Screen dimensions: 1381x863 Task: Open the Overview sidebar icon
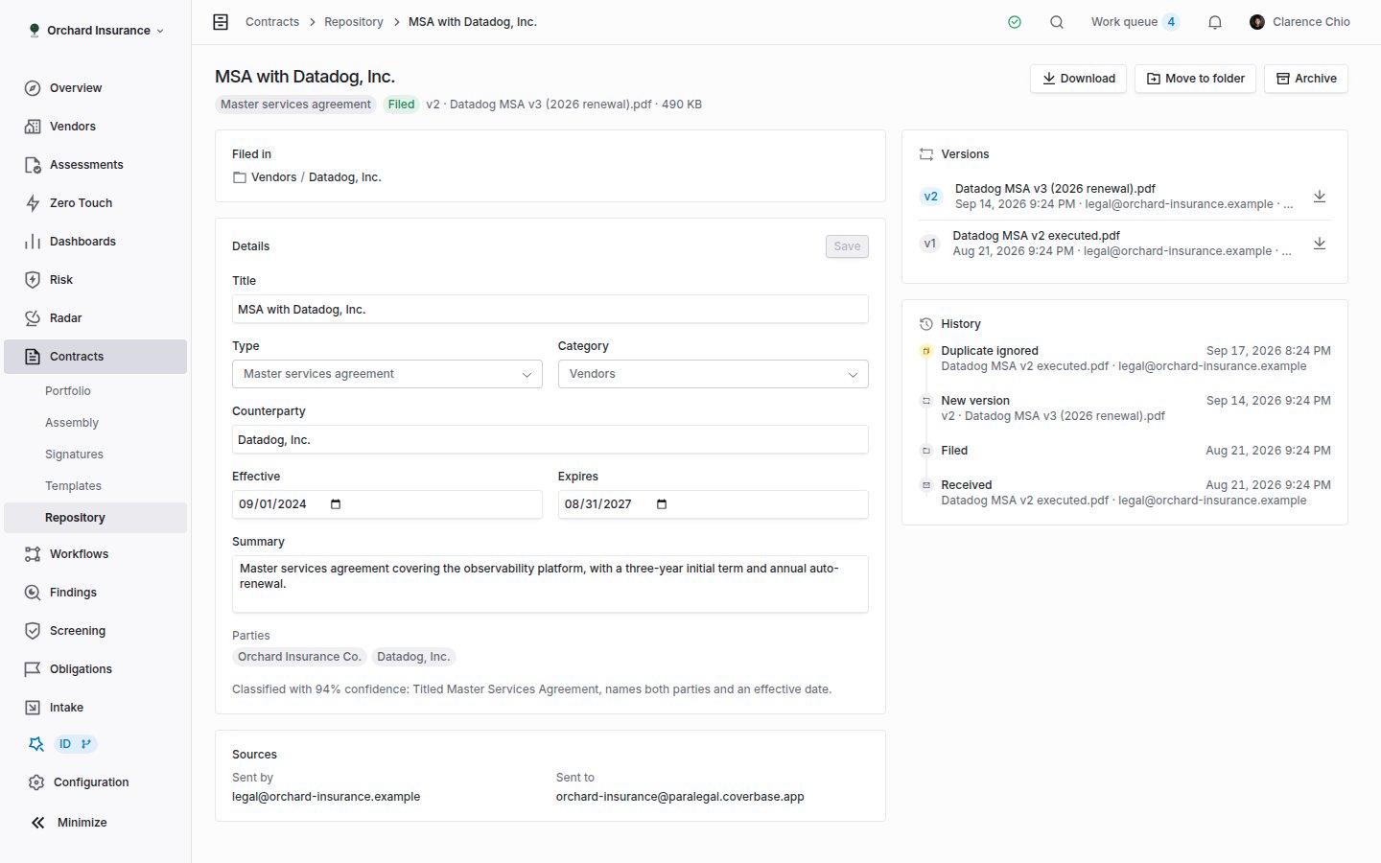33,88
